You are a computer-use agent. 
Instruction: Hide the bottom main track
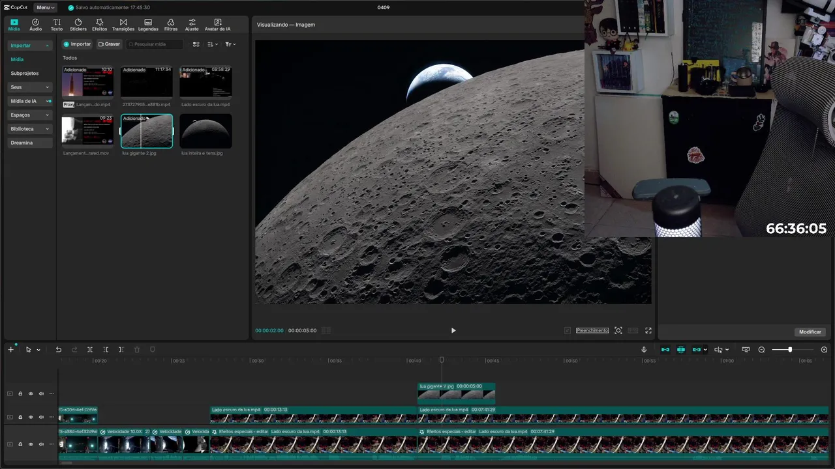click(31, 444)
